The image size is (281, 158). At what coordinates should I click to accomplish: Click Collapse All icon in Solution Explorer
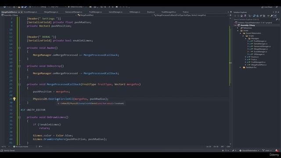coord(261,16)
